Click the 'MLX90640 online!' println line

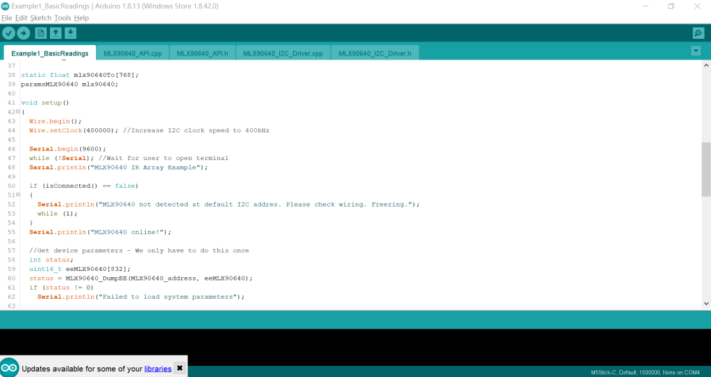[x=100, y=232]
